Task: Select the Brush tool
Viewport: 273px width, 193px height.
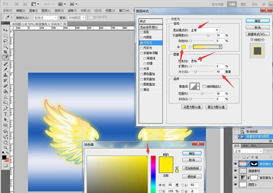Action: click(5, 69)
